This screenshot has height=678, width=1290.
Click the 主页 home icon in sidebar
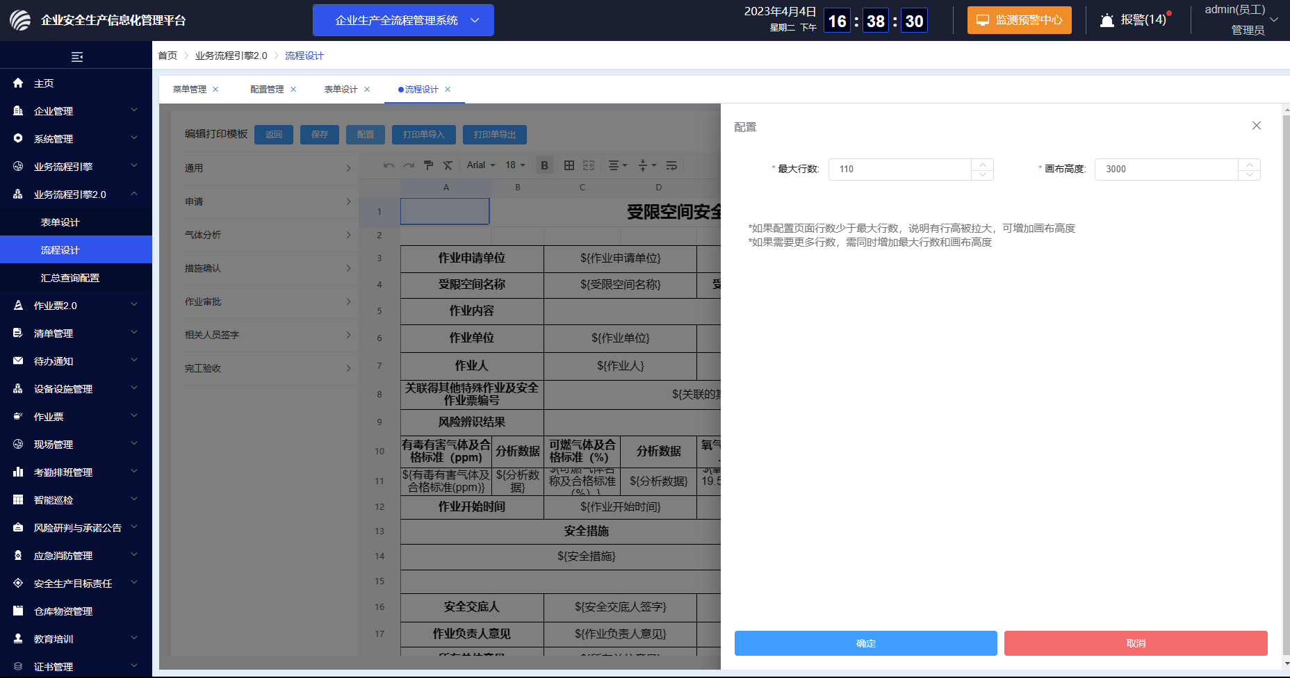click(18, 83)
